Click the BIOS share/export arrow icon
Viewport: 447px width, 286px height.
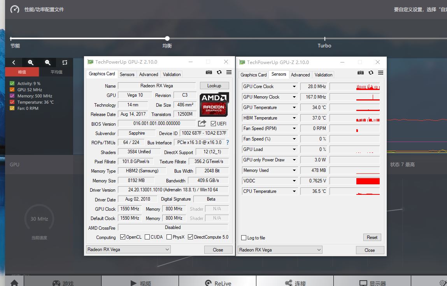tap(202, 123)
